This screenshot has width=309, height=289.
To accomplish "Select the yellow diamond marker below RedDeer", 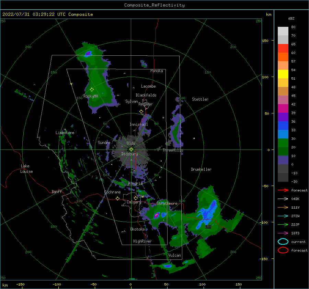I will point(141,111).
